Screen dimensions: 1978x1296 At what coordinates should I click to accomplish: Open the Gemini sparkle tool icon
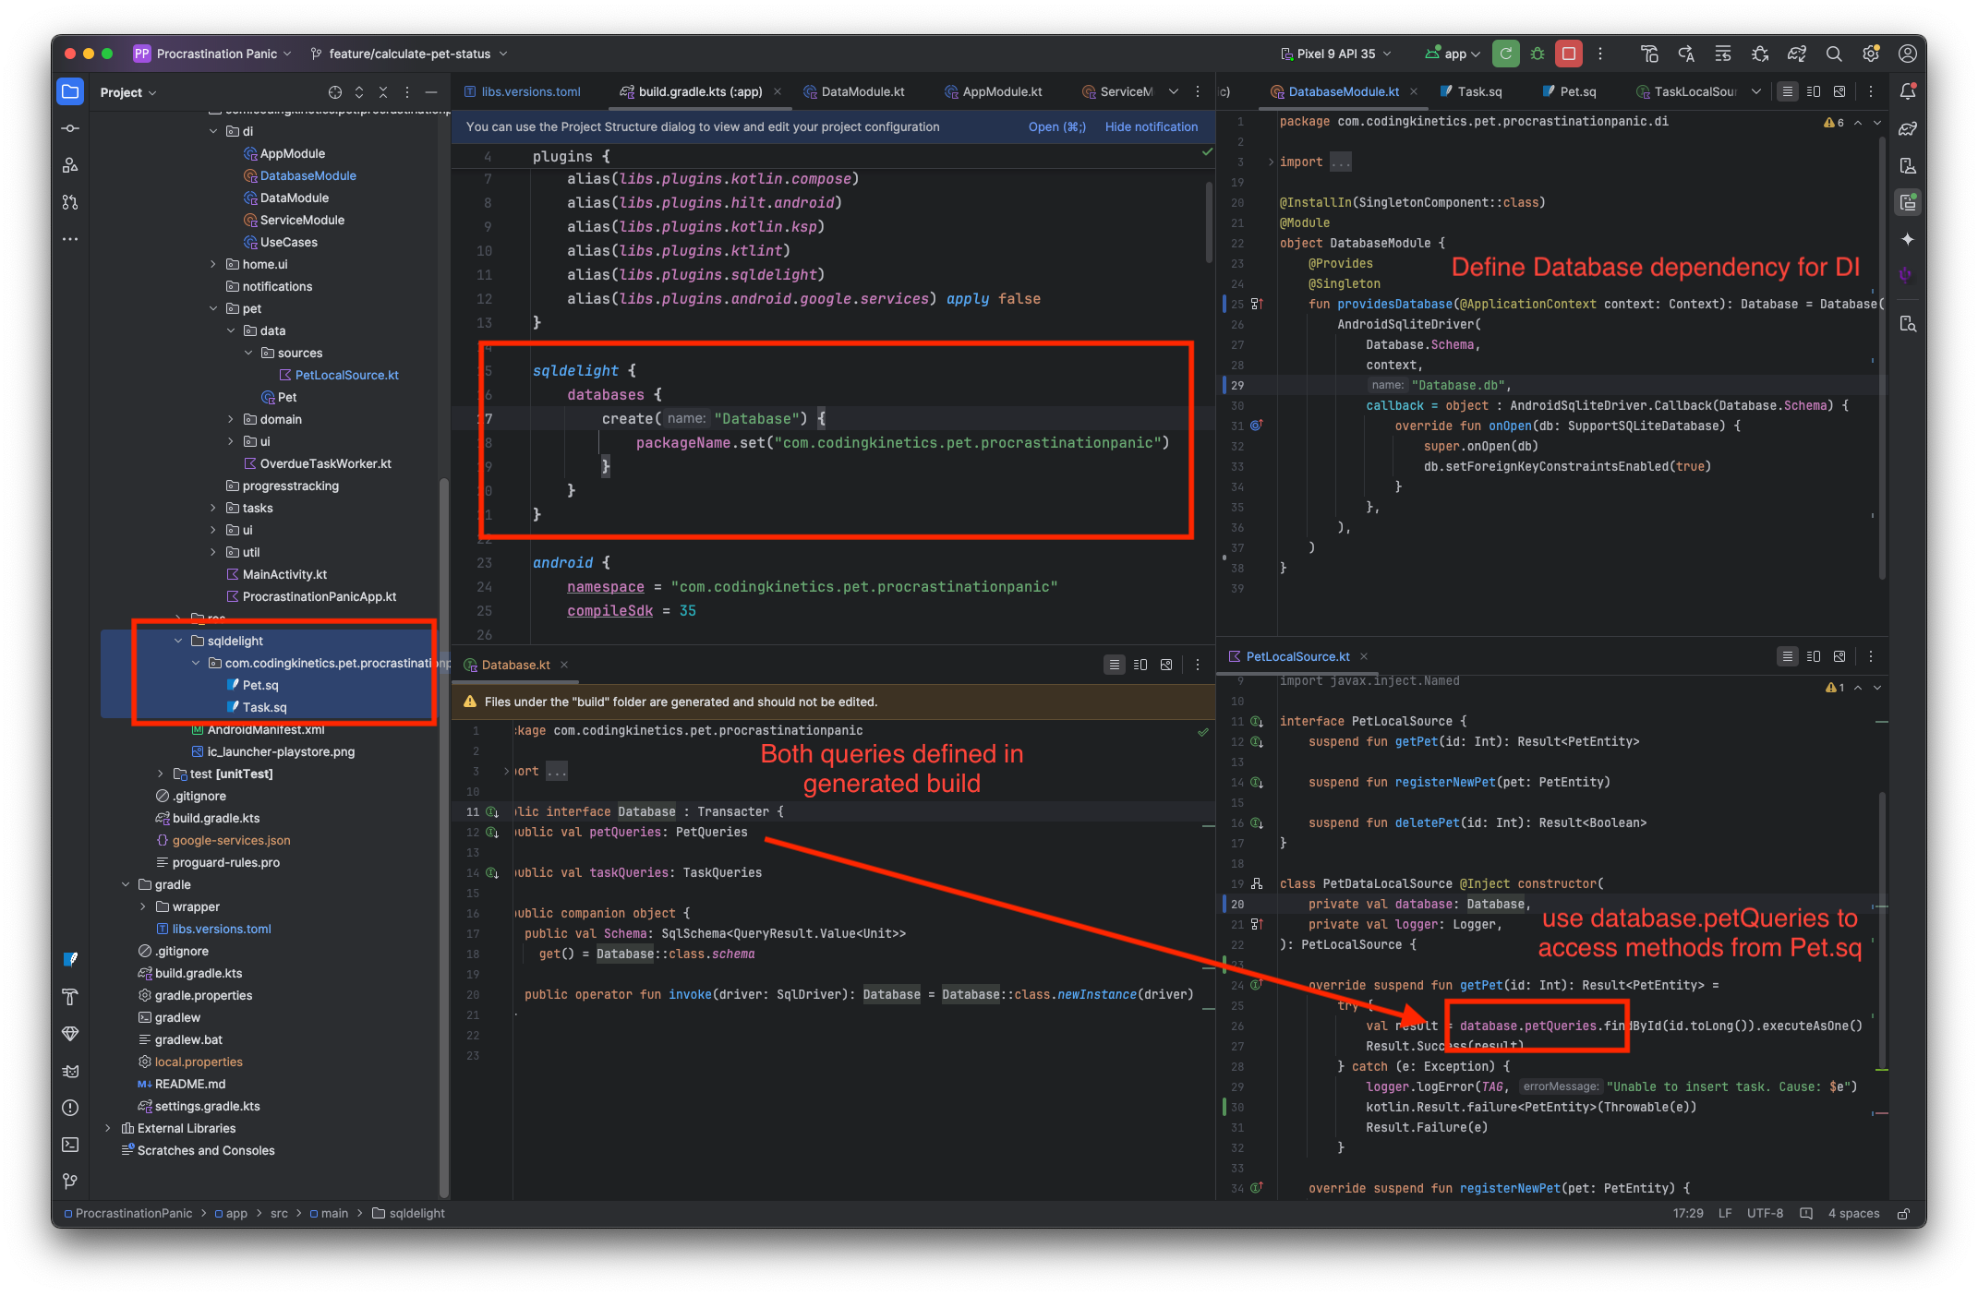[1908, 239]
